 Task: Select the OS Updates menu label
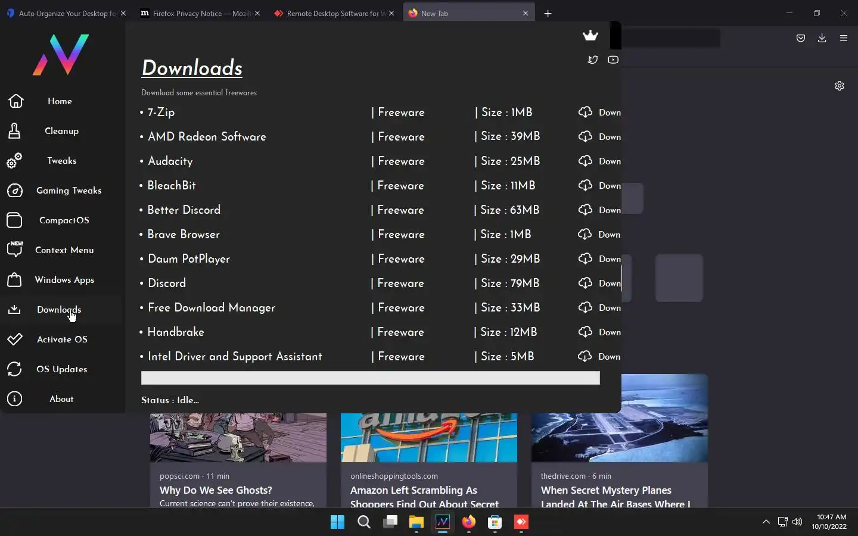click(x=62, y=369)
